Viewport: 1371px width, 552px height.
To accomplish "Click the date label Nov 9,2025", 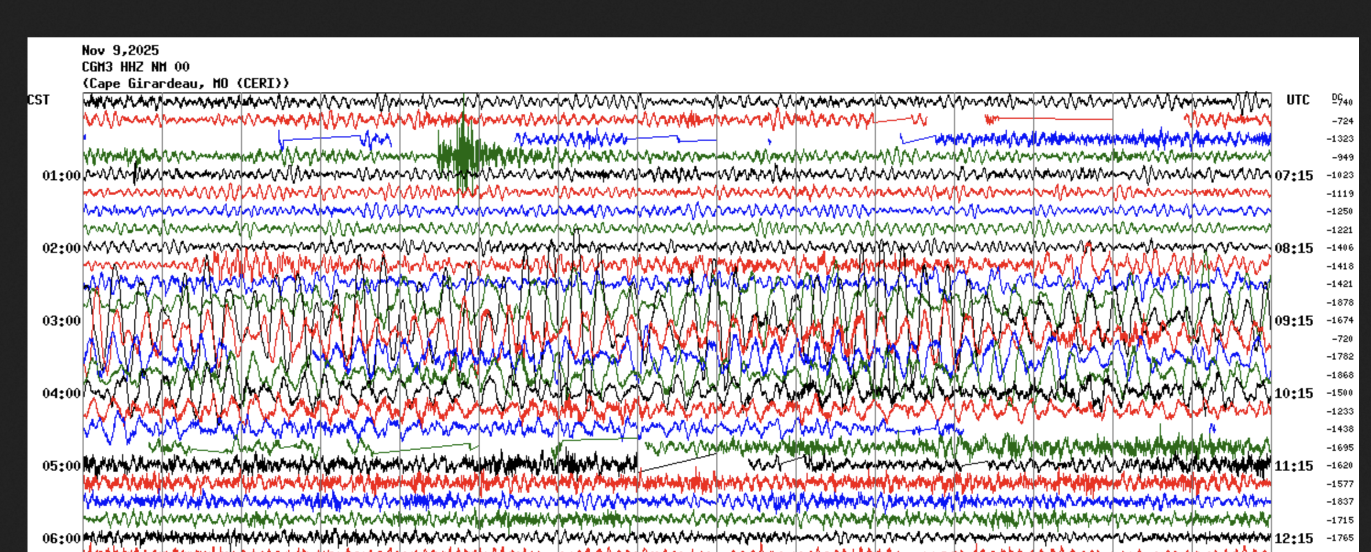I will coord(120,51).
